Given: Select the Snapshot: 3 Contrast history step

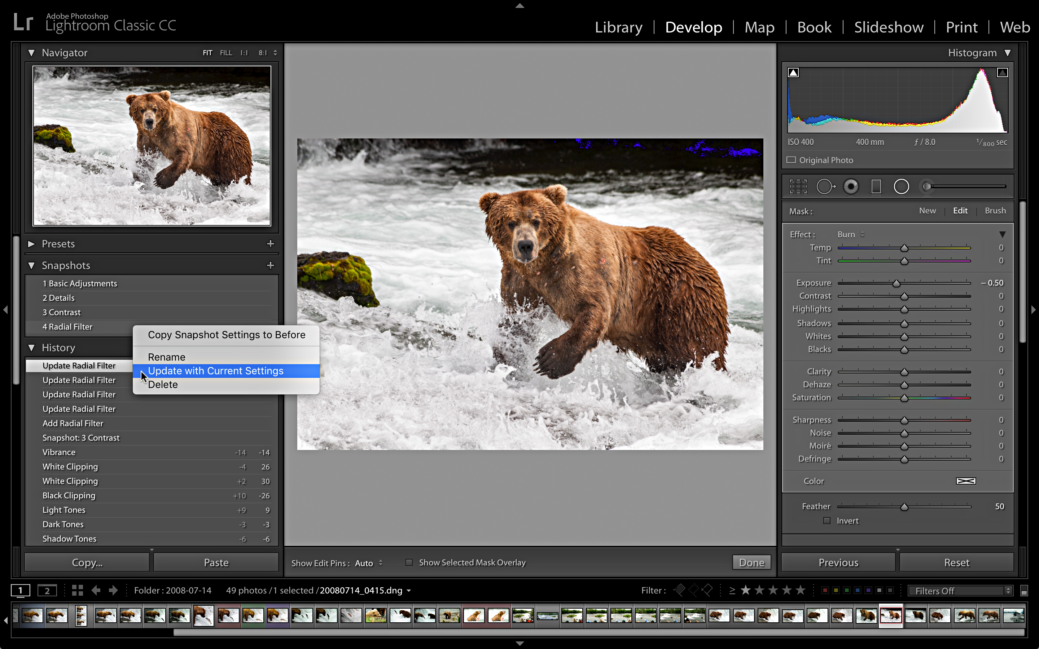Looking at the screenshot, I should click(81, 437).
